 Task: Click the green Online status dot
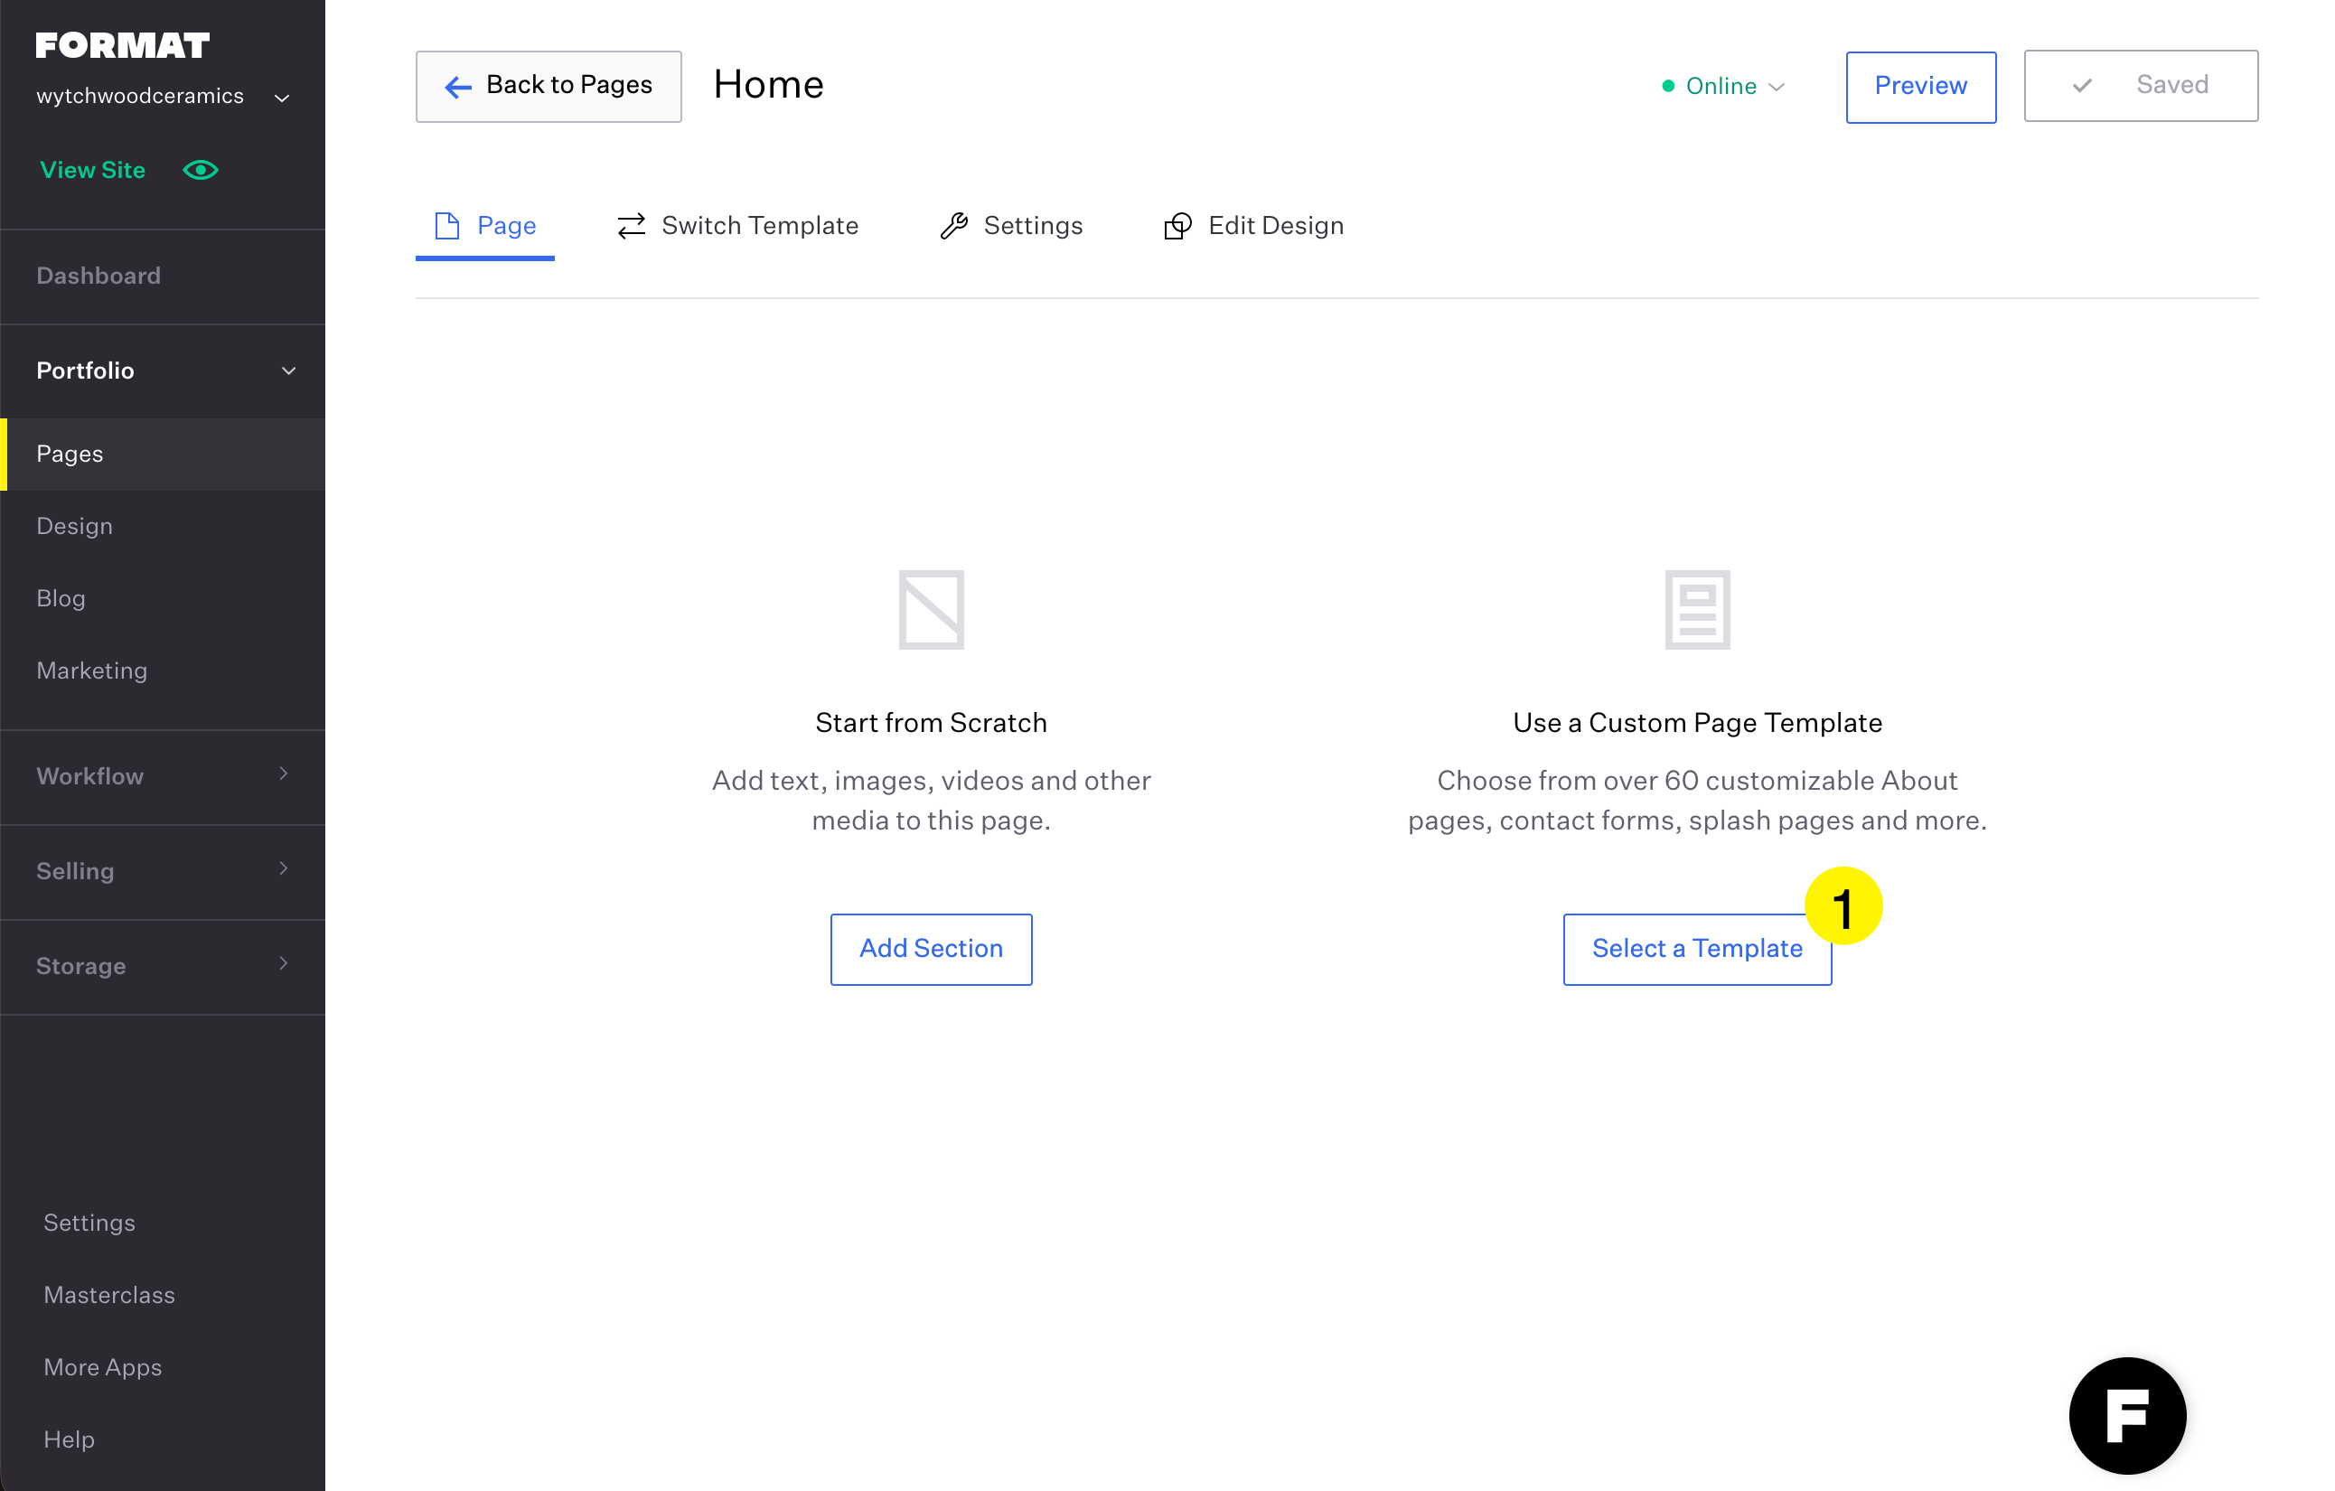[1668, 86]
